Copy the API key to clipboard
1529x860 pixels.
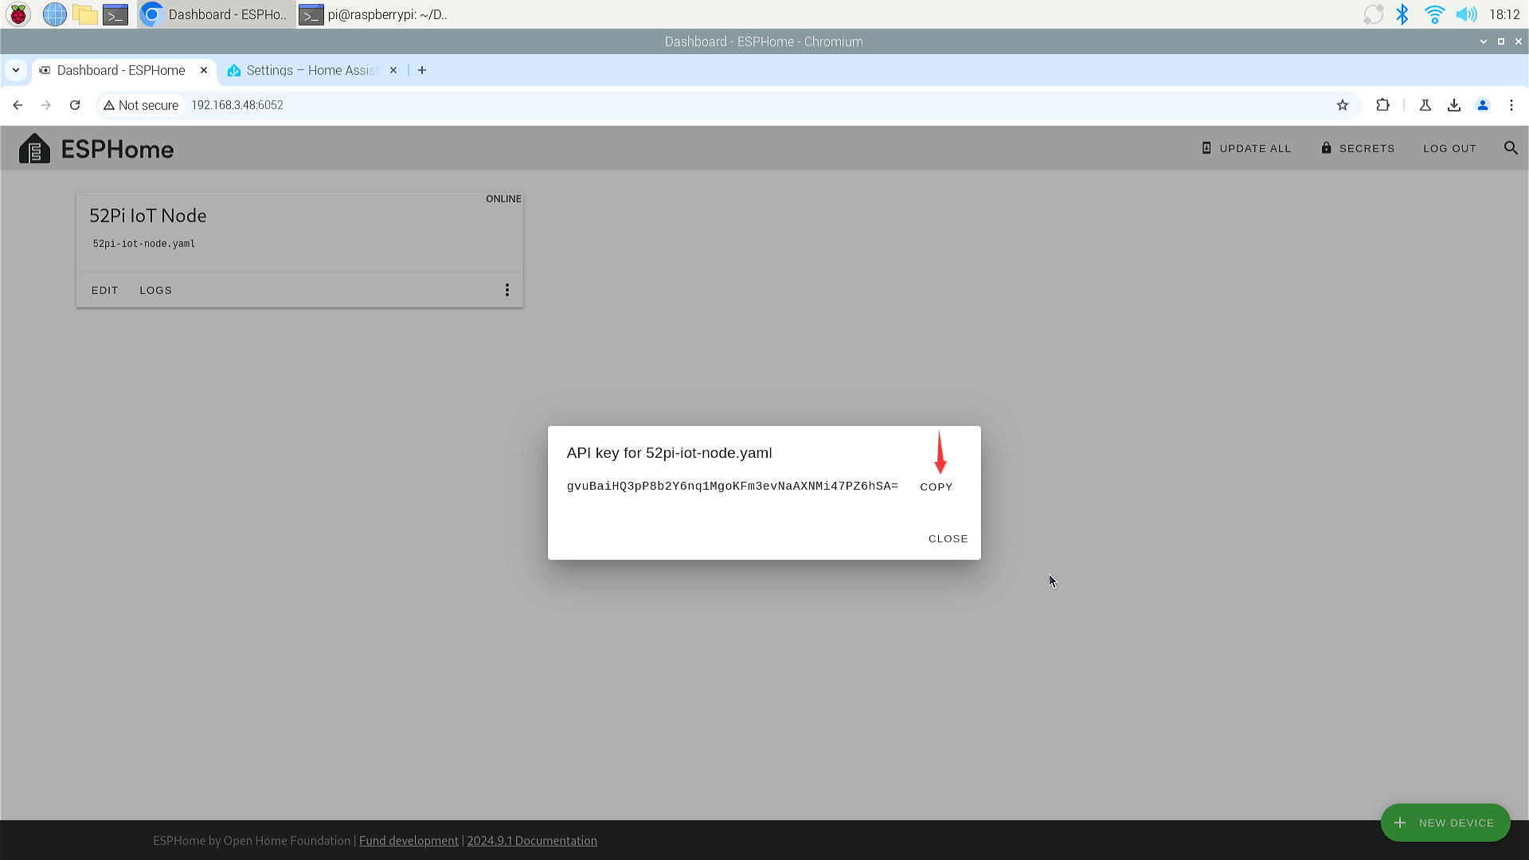point(936,487)
